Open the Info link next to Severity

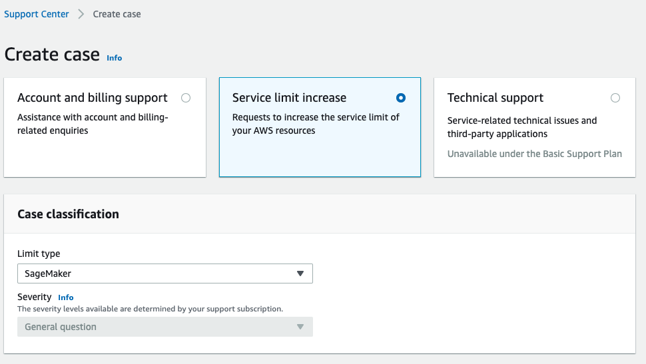(x=66, y=297)
